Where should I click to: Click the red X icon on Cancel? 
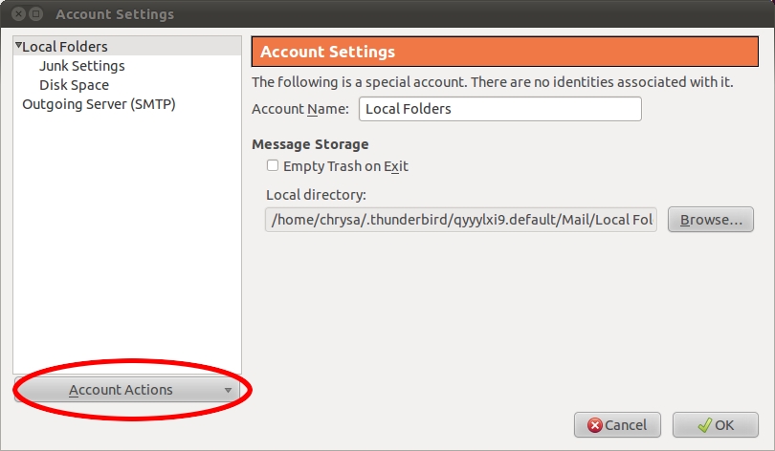click(x=595, y=425)
